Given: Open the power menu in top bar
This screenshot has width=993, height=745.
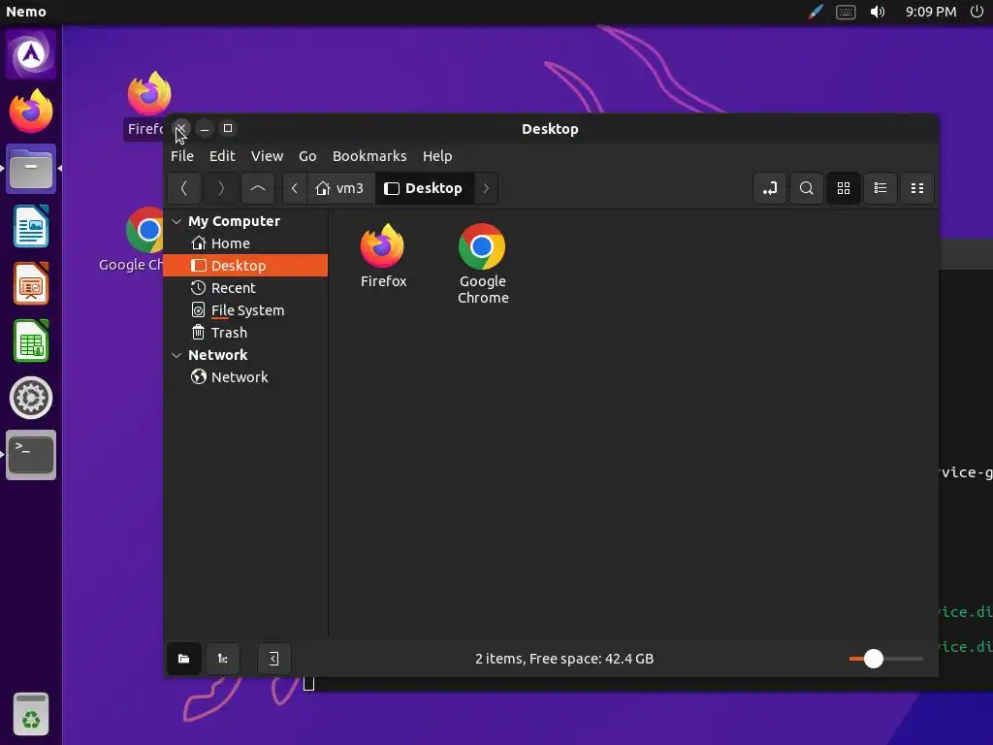Looking at the screenshot, I should [977, 12].
